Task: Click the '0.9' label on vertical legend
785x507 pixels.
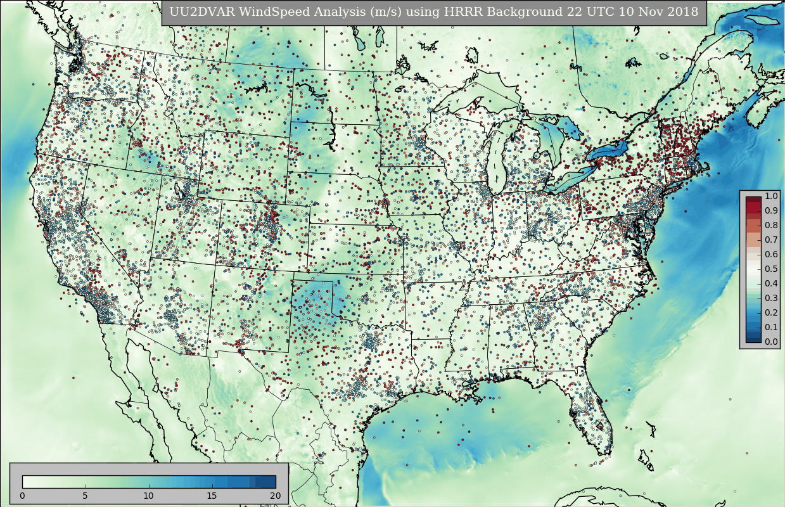Action: point(772,210)
